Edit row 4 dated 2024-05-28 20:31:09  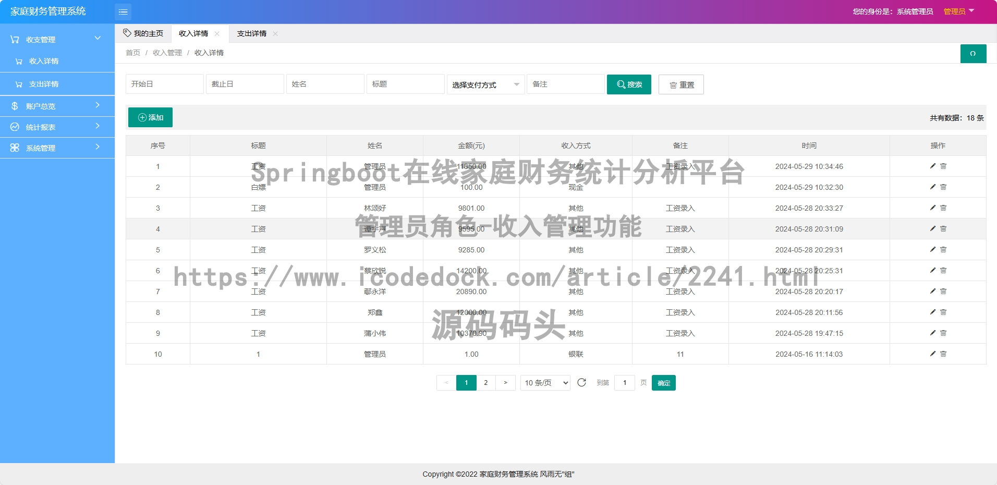[933, 228]
